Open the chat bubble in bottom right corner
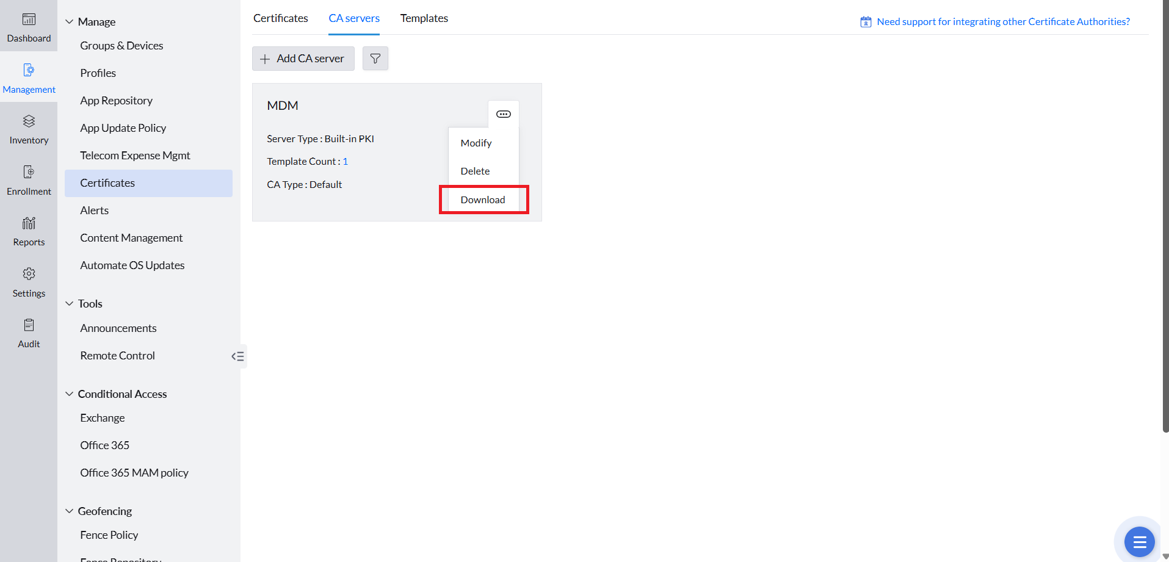1169x562 pixels. (1139, 541)
